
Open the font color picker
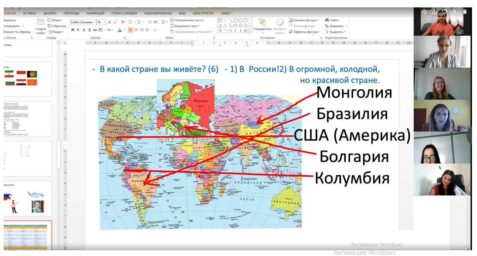(x=124, y=30)
